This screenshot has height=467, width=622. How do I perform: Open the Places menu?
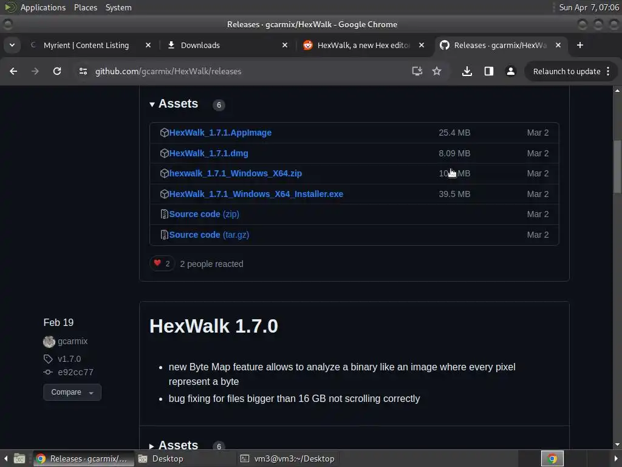coord(86,7)
